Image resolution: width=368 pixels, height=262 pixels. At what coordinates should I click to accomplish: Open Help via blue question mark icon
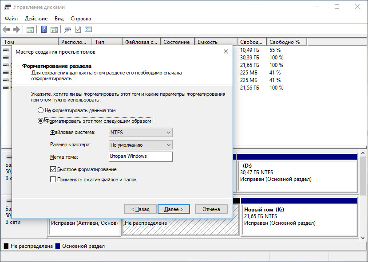(x=44, y=29)
